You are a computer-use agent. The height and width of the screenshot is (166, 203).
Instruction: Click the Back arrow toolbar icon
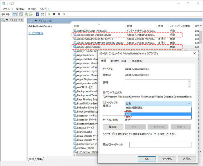coord(3,14)
